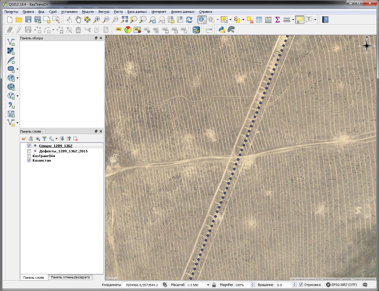Click the Zoom Full extent icon
The width and height of the screenshot is (379, 291).
tap(124, 20)
